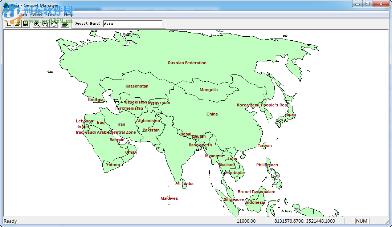Select Mongolia on the map
The height and width of the screenshot is (227, 392).
click(209, 89)
